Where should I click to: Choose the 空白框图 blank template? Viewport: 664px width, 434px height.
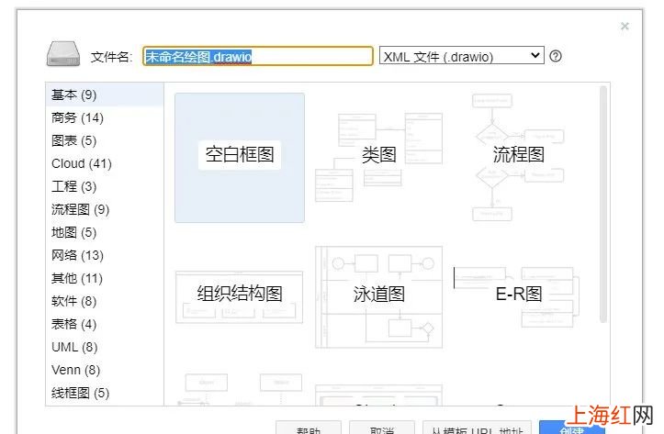tap(240, 158)
